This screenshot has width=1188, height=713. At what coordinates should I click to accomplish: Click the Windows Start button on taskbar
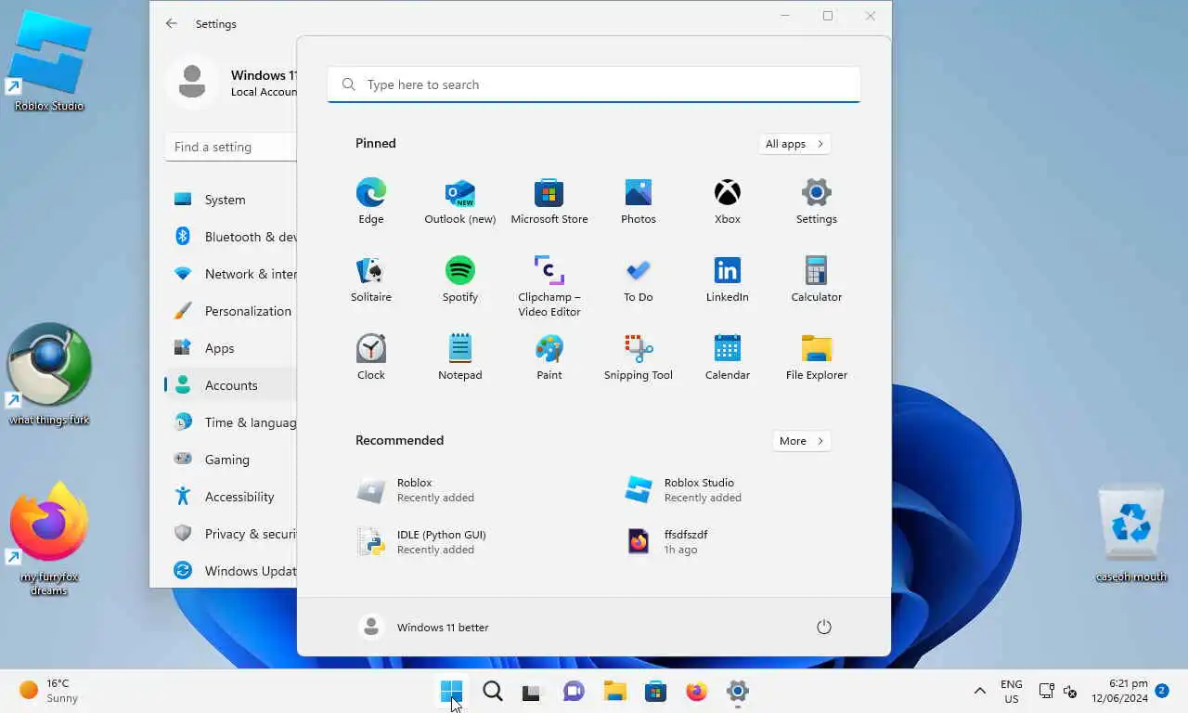point(451,691)
